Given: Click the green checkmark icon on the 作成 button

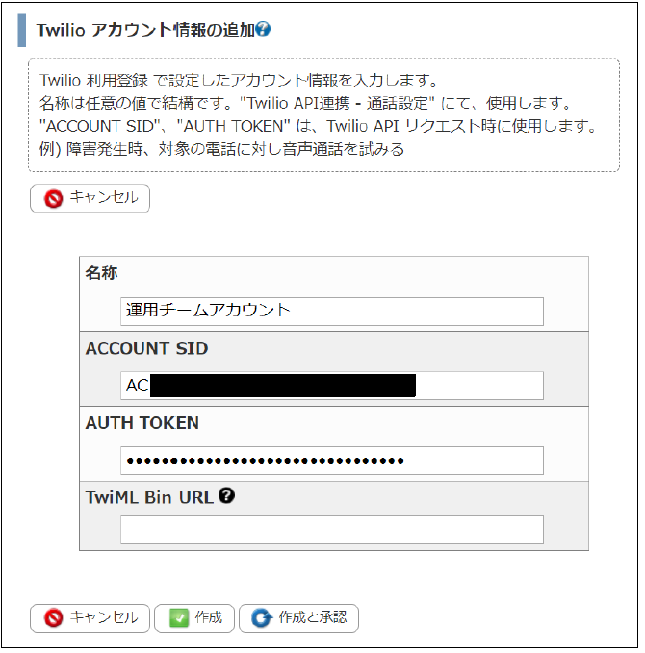Looking at the screenshot, I should (x=179, y=618).
